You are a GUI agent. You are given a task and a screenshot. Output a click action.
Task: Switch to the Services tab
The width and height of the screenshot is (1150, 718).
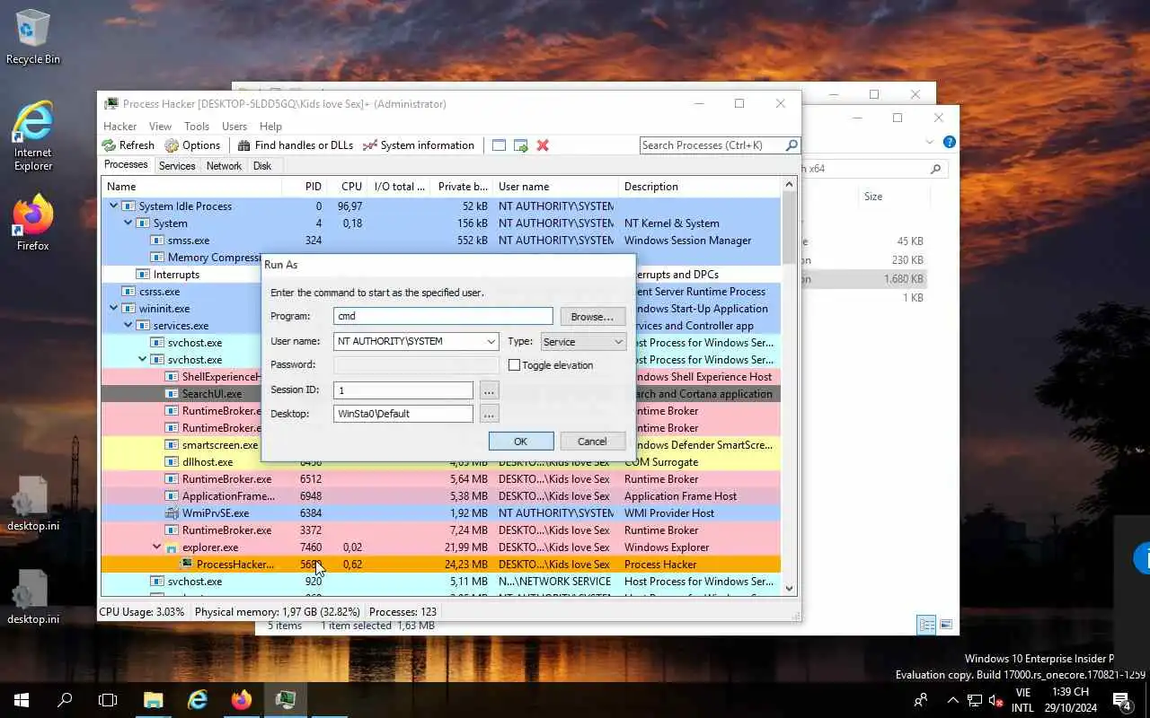[x=177, y=165]
